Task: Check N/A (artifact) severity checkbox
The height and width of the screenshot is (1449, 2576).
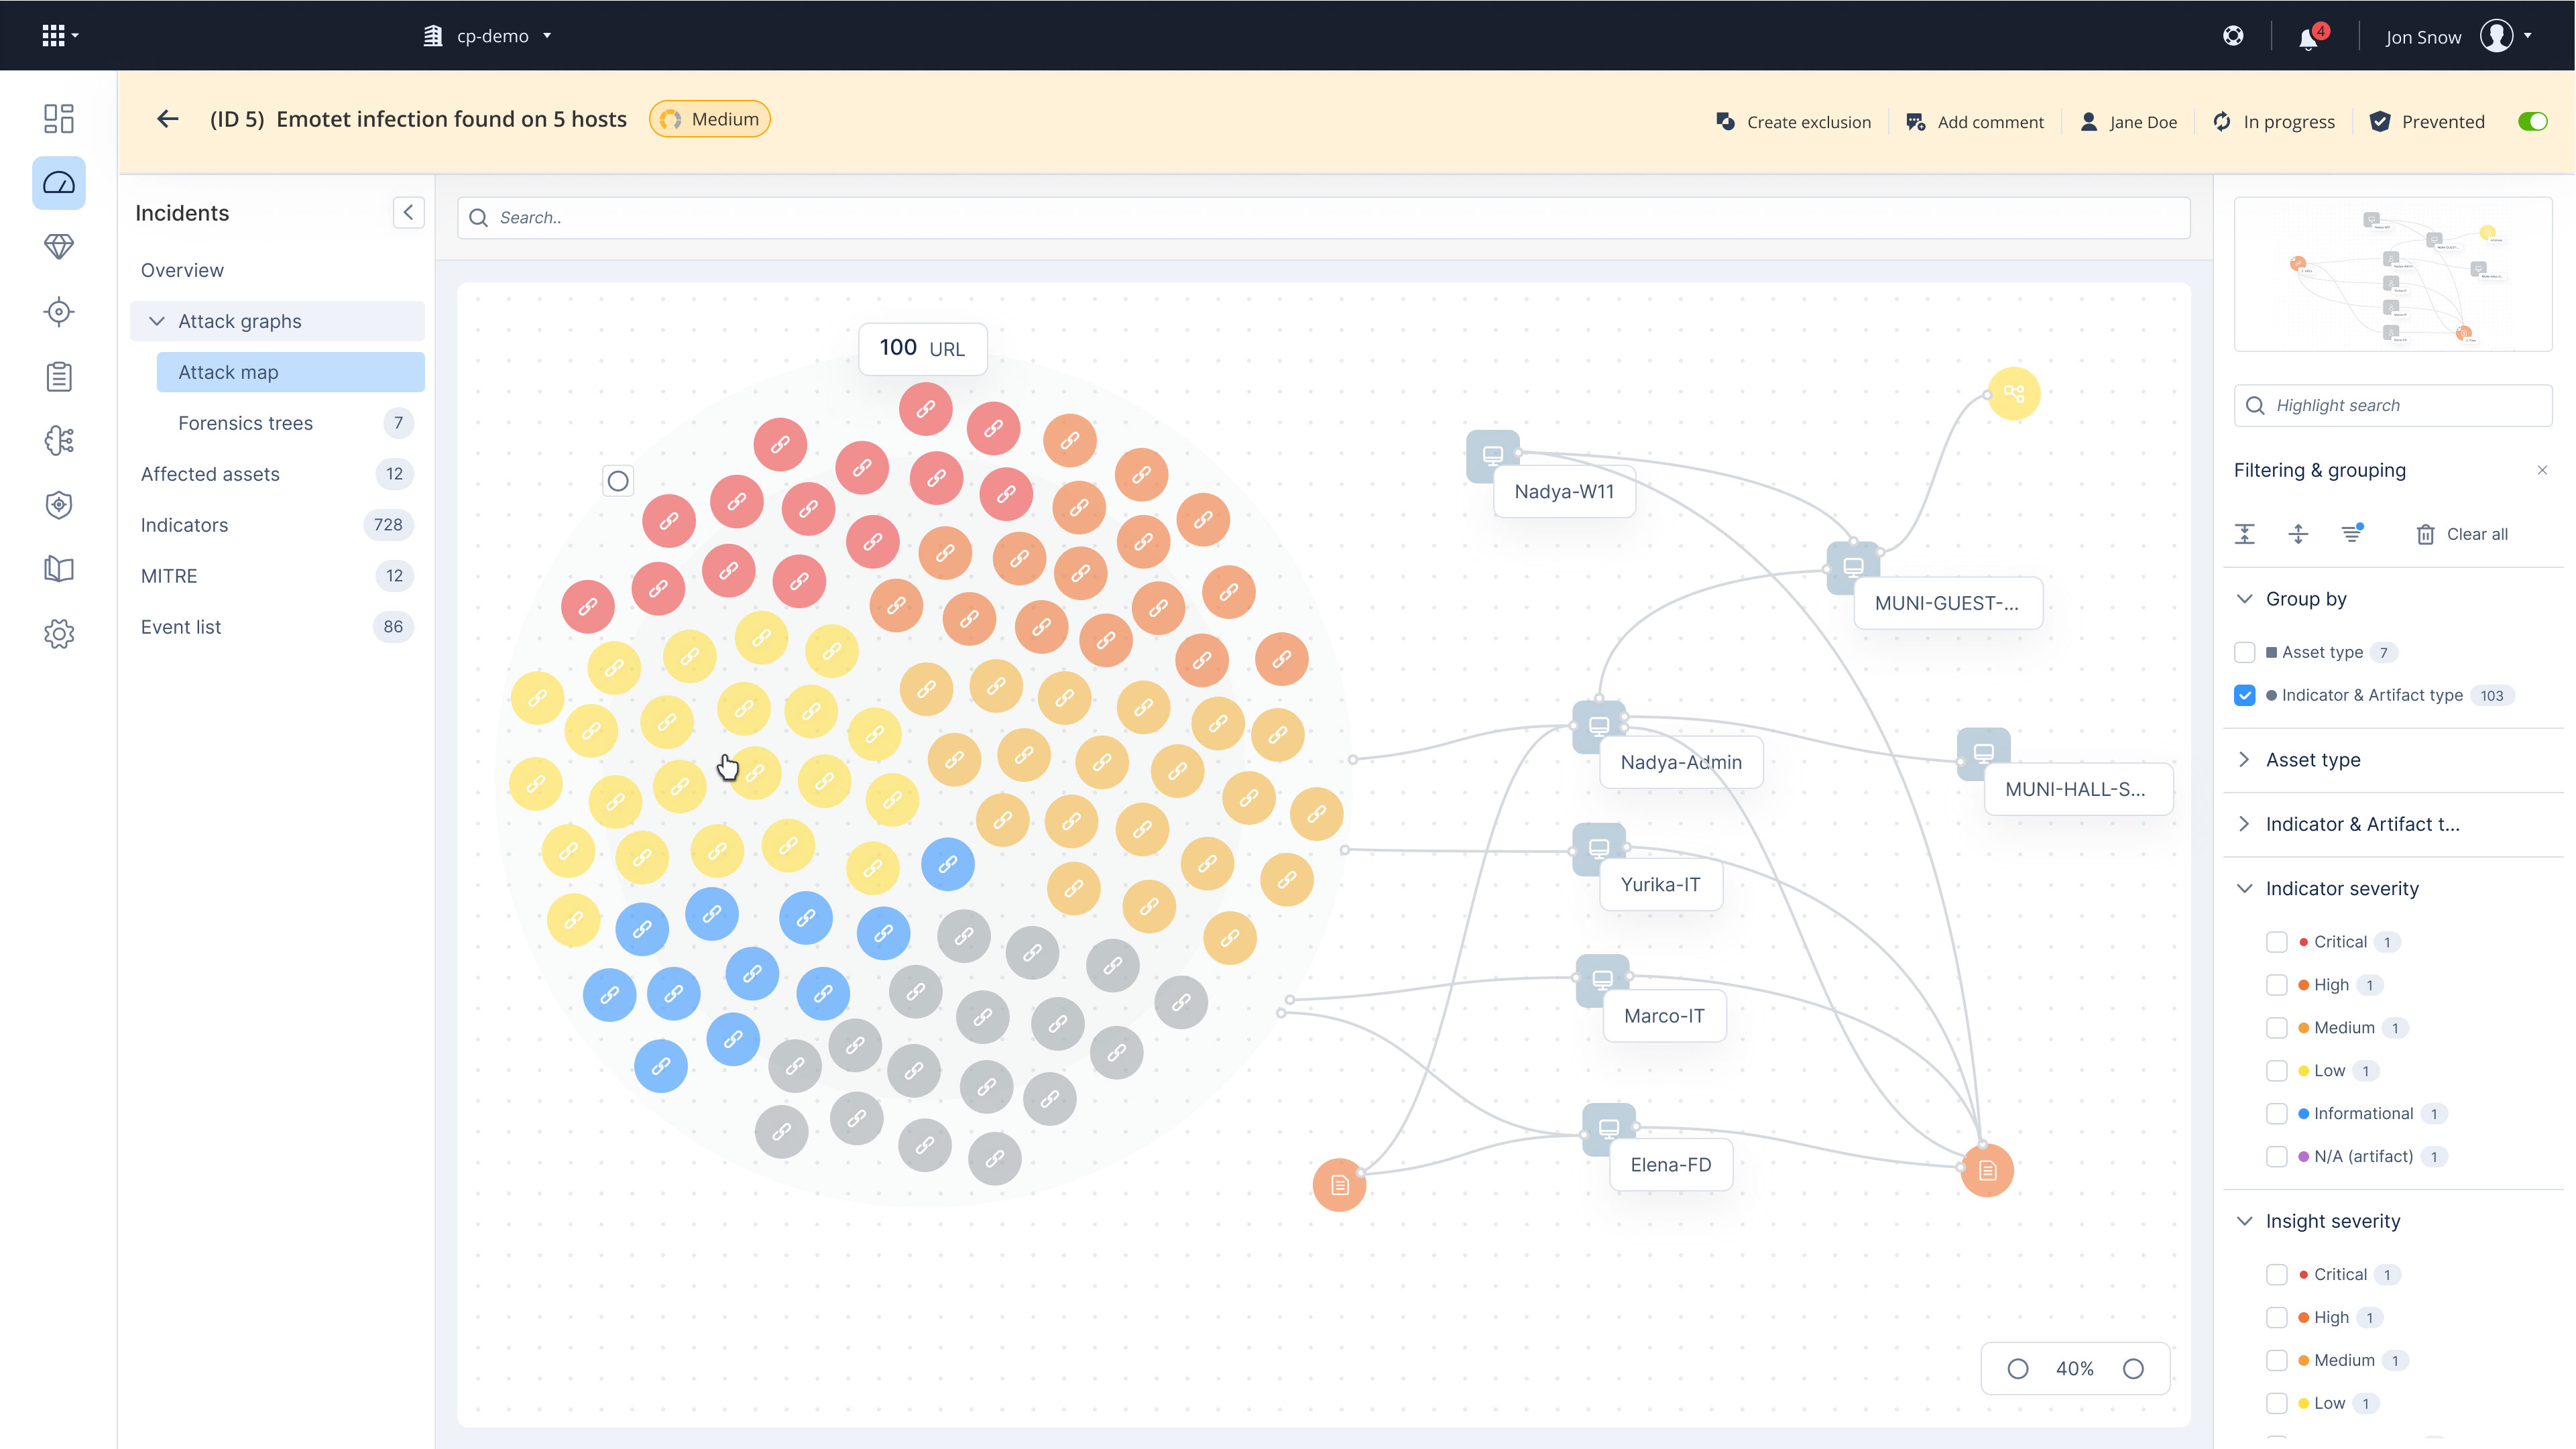Action: 2277,1157
